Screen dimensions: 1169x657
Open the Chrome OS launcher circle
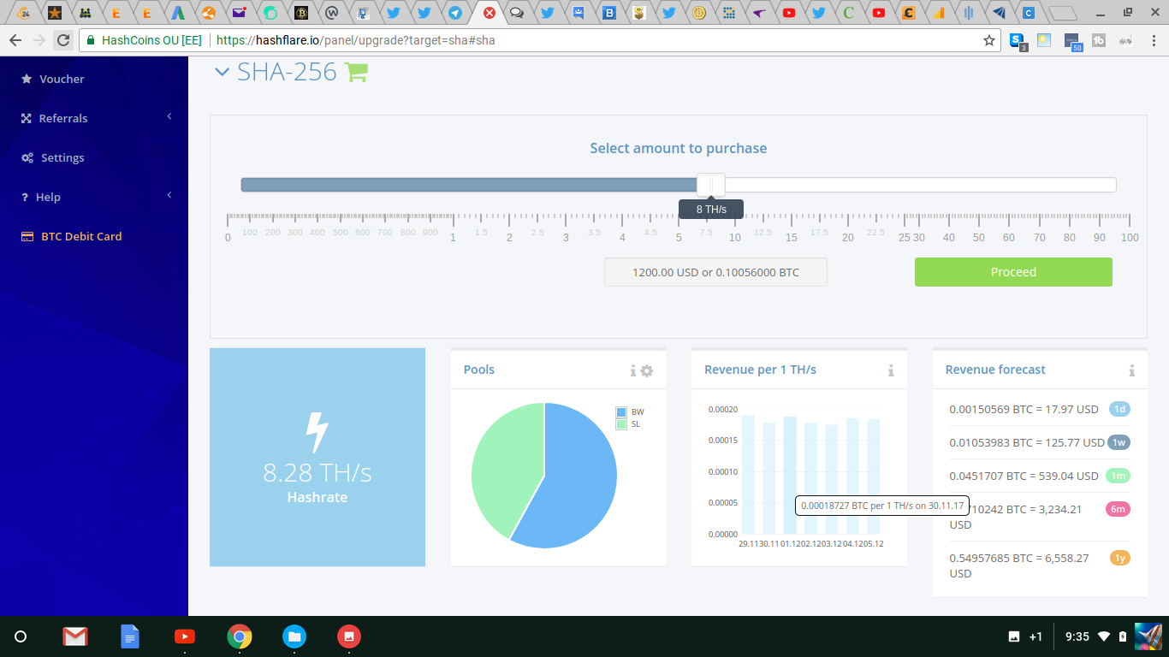21,636
